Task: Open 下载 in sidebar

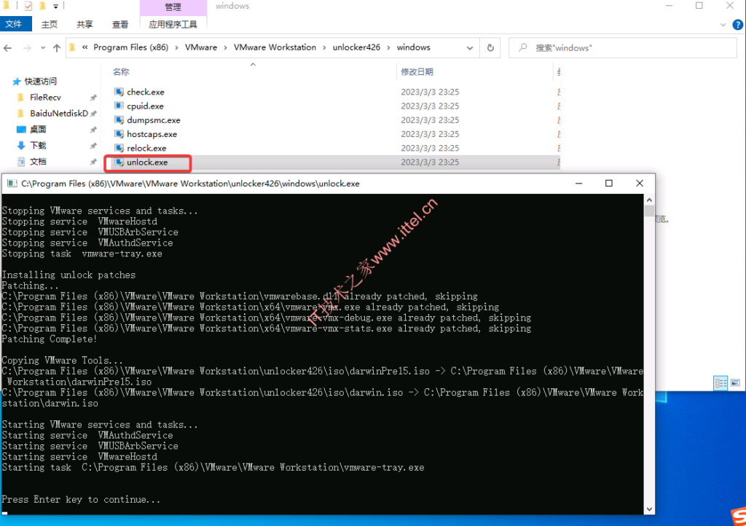Action: click(38, 146)
